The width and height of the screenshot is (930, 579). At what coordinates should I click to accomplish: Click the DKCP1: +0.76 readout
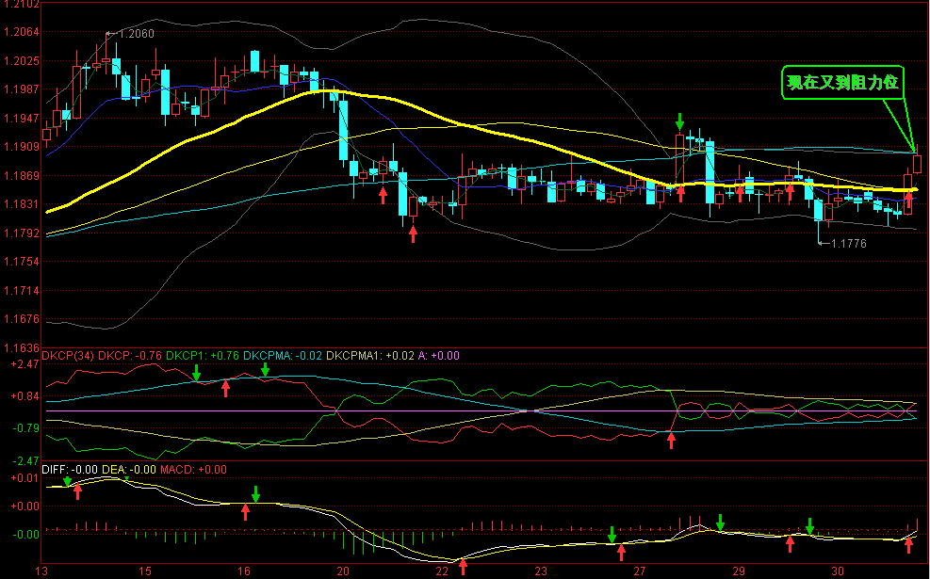tap(203, 356)
